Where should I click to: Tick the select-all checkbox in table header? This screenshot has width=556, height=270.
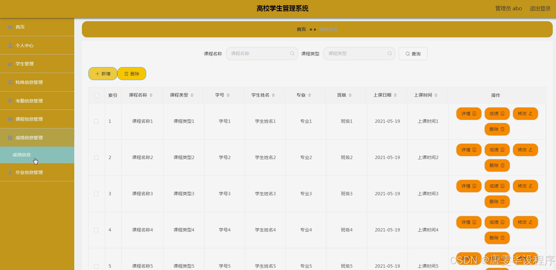pos(97,95)
